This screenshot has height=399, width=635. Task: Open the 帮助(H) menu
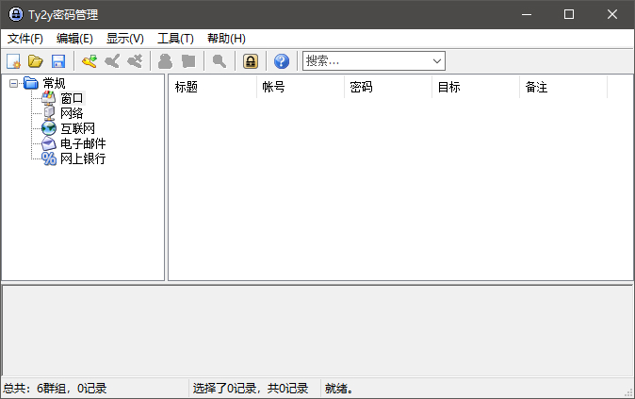point(226,39)
